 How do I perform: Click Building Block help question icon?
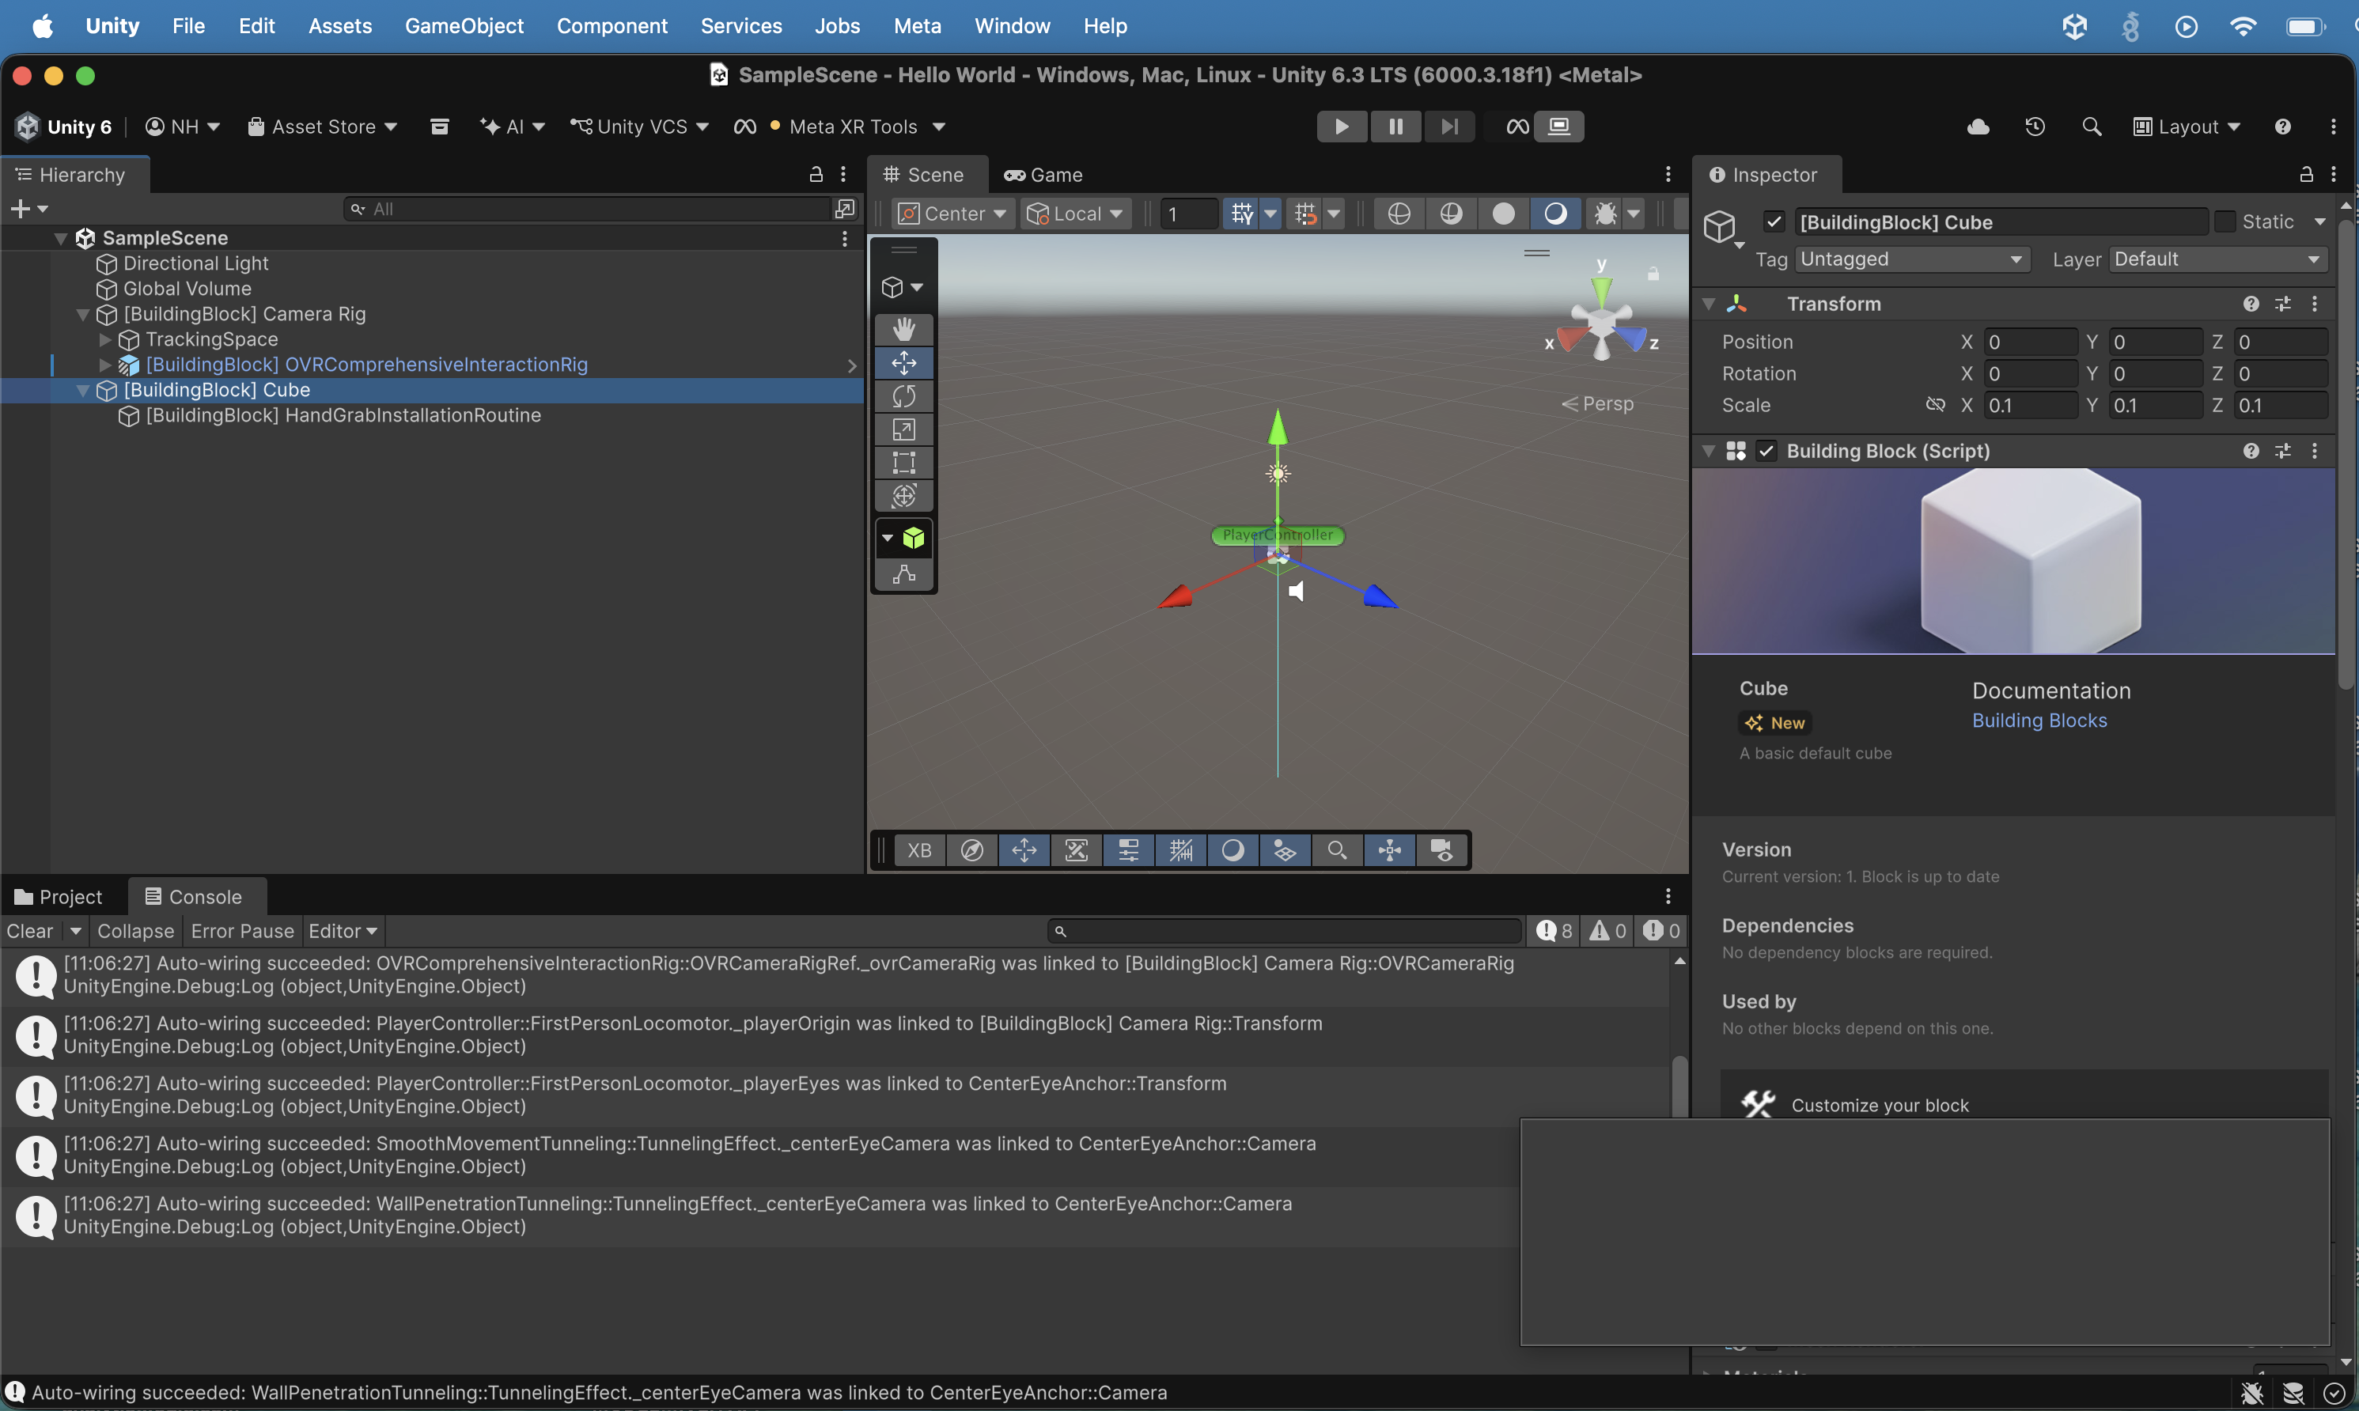(x=2251, y=451)
